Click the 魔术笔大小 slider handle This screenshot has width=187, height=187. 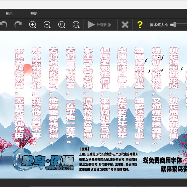[x=172, y=24]
